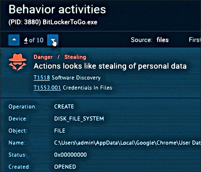Click the next activity down arrow button

(x=53, y=40)
